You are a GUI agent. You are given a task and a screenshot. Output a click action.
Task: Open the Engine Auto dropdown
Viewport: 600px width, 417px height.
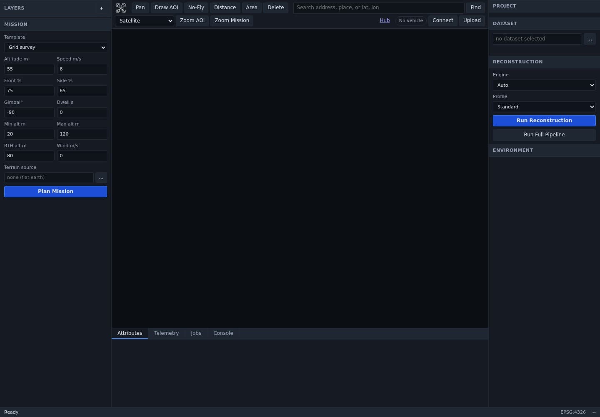click(x=544, y=85)
